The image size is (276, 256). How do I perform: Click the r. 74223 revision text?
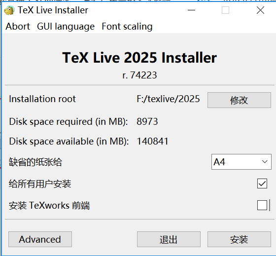point(139,75)
